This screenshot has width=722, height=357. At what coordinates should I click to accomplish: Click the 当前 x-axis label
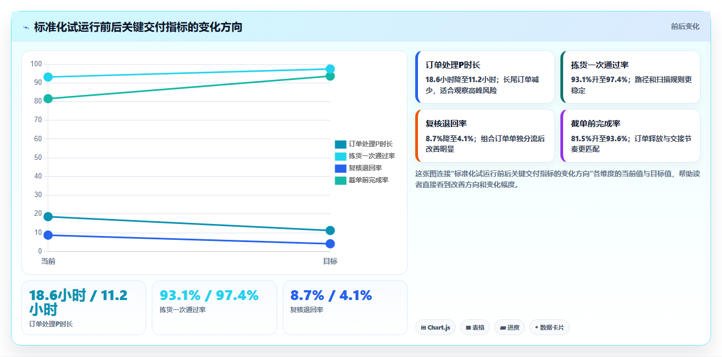[48, 261]
